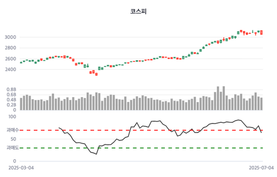Click the 0.4B volume axis label
This screenshot has width=277, height=177.
point(11,100)
